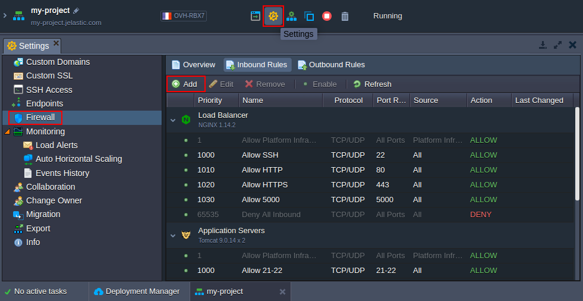583x301 pixels.
Task: Open the my-project.jelastic.com domain link
Action: pos(66,23)
